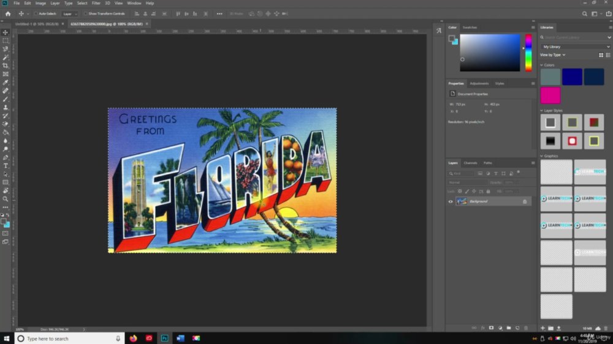
Task: Click the Windows taskbar search box
Action: point(70,338)
